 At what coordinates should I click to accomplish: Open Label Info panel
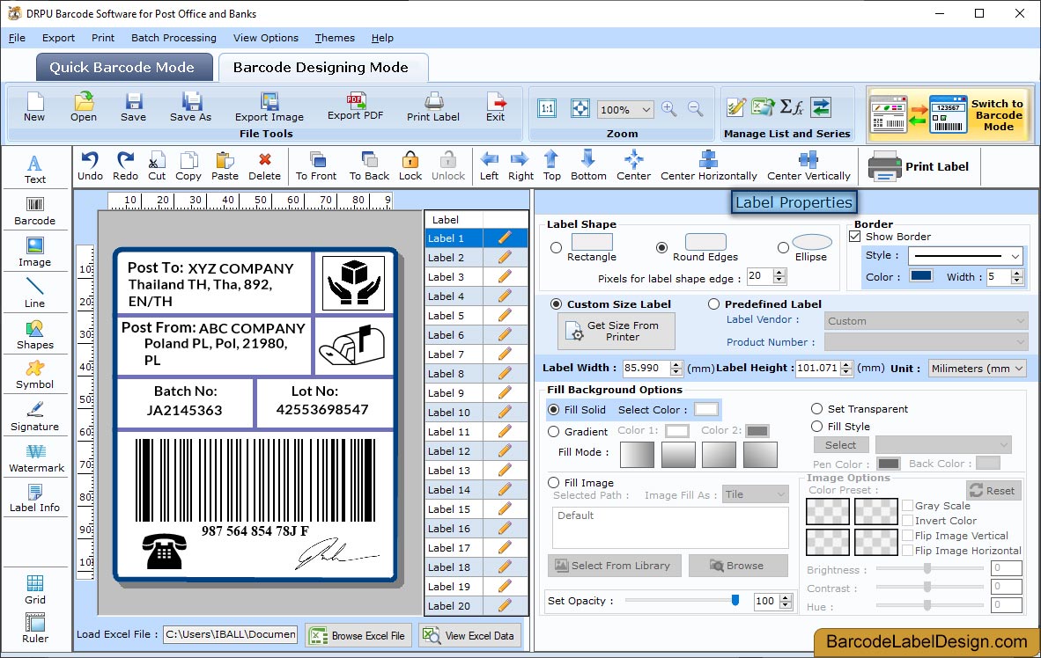point(34,498)
